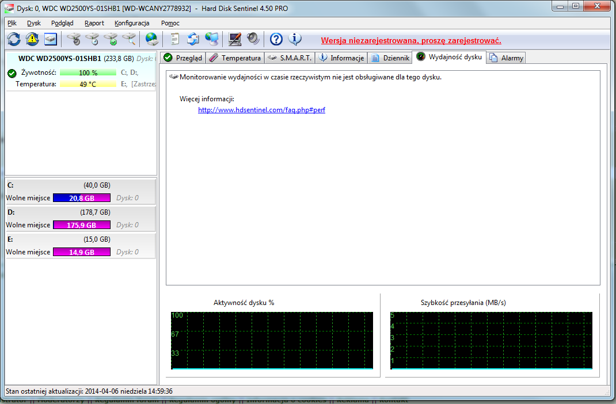
Task: Open the Konfiguracja menu
Action: coord(132,23)
